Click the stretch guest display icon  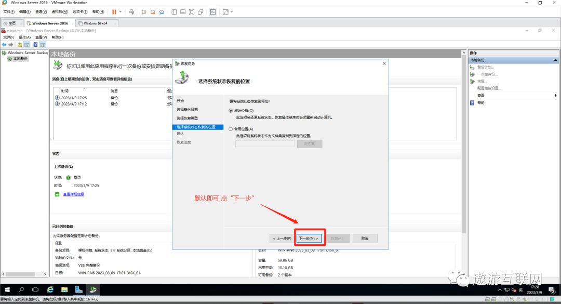click(x=226, y=12)
